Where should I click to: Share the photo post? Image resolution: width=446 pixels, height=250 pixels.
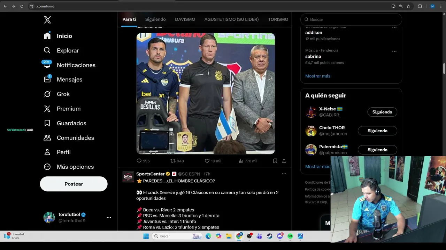tap(284, 161)
